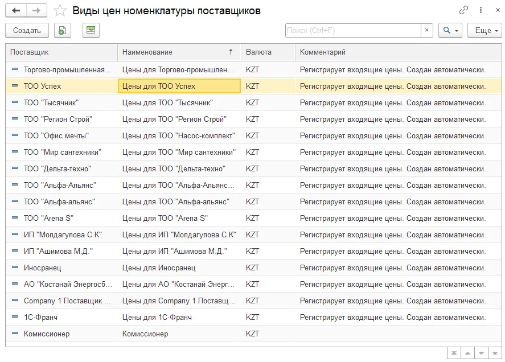
Task: Click Цены для ТОО "Насос-комплект" cell
Action: pyautogui.click(x=179, y=136)
